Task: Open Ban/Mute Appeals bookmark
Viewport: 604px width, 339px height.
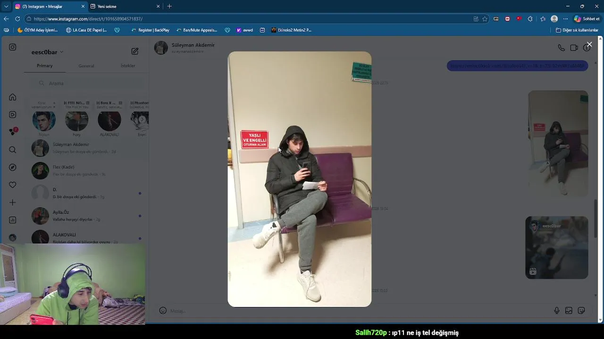Action: 197,30
